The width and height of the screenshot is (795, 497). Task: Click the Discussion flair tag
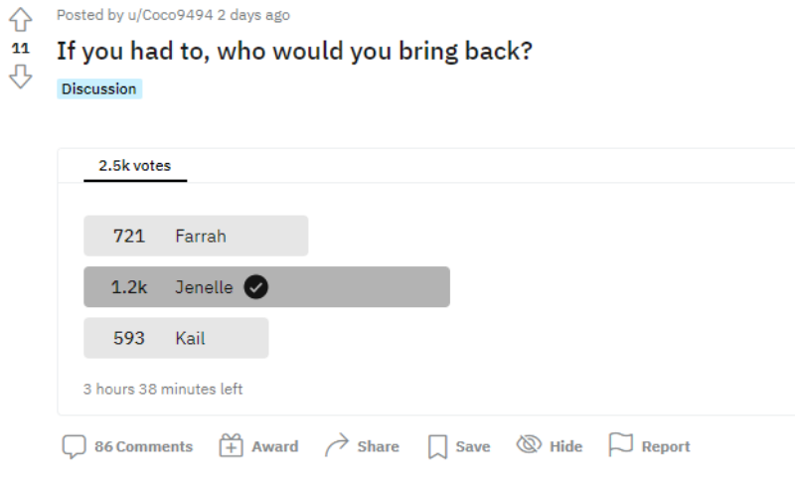[99, 88]
